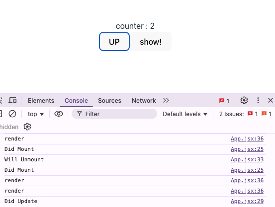The width and height of the screenshot is (275, 207).
Task: Click the counter : 2 text
Action: (x=135, y=26)
